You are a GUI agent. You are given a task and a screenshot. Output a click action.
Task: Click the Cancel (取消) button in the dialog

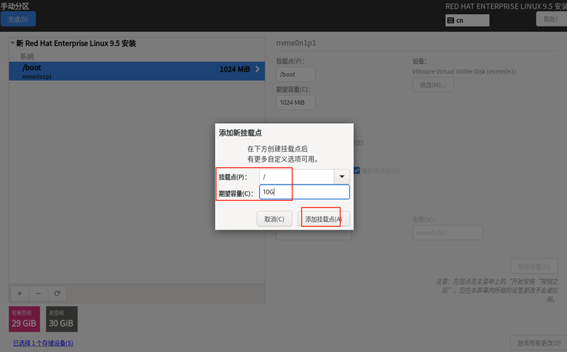tap(275, 219)
